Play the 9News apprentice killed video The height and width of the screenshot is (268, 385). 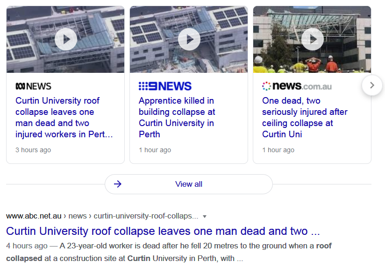coord(189,40)
